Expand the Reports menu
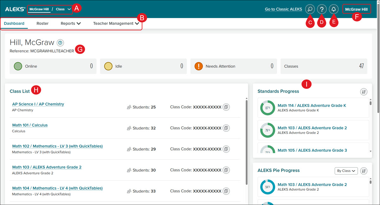The width and height of the screenshot is (380, 205). tap(71, 23)
